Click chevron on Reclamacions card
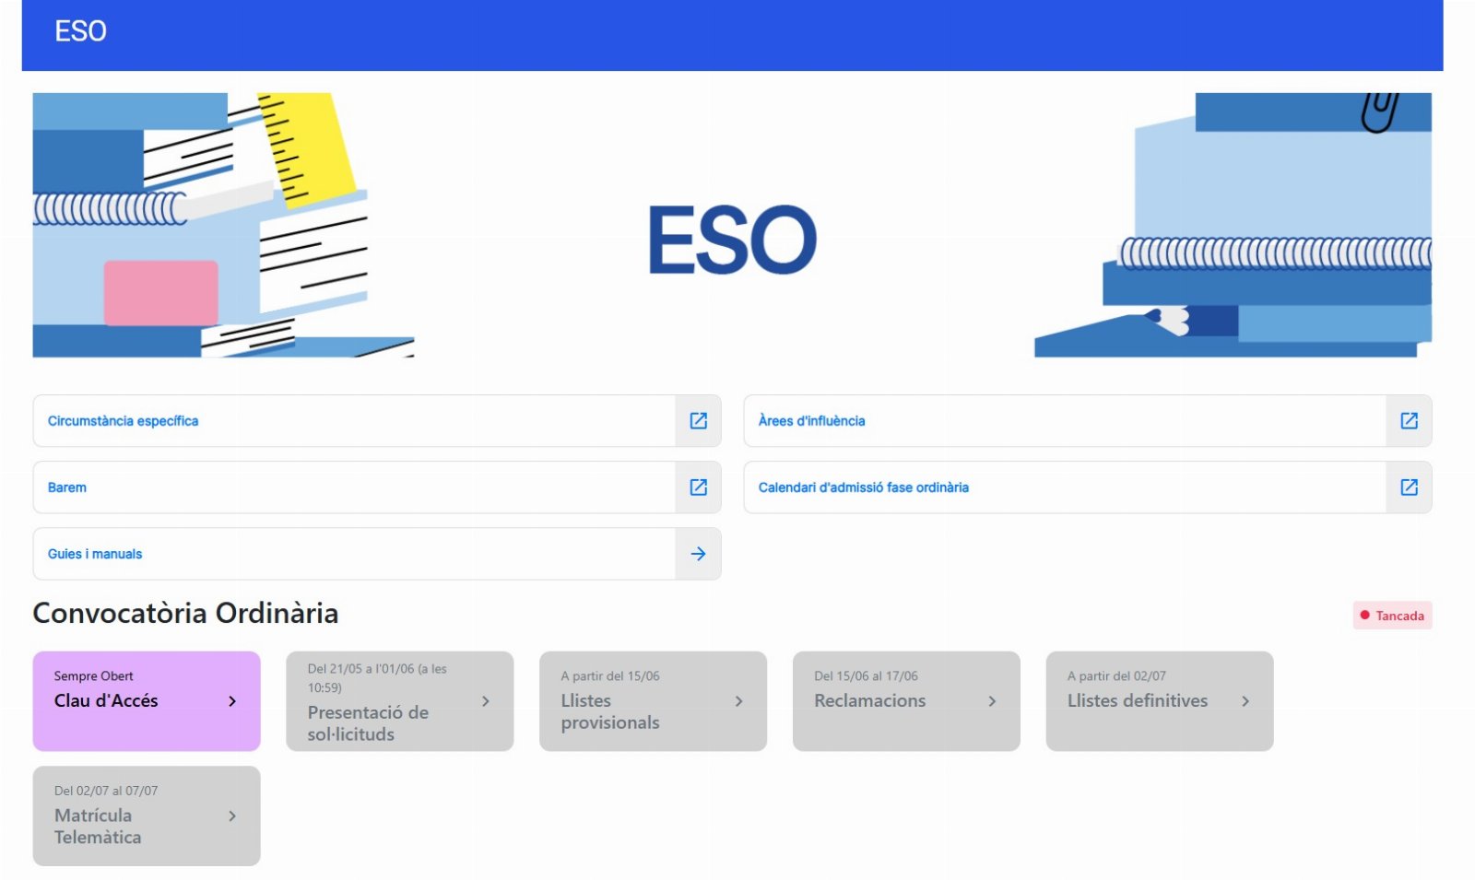The height and width of the screenshot is (880, 1475). [x=992, y=701]
